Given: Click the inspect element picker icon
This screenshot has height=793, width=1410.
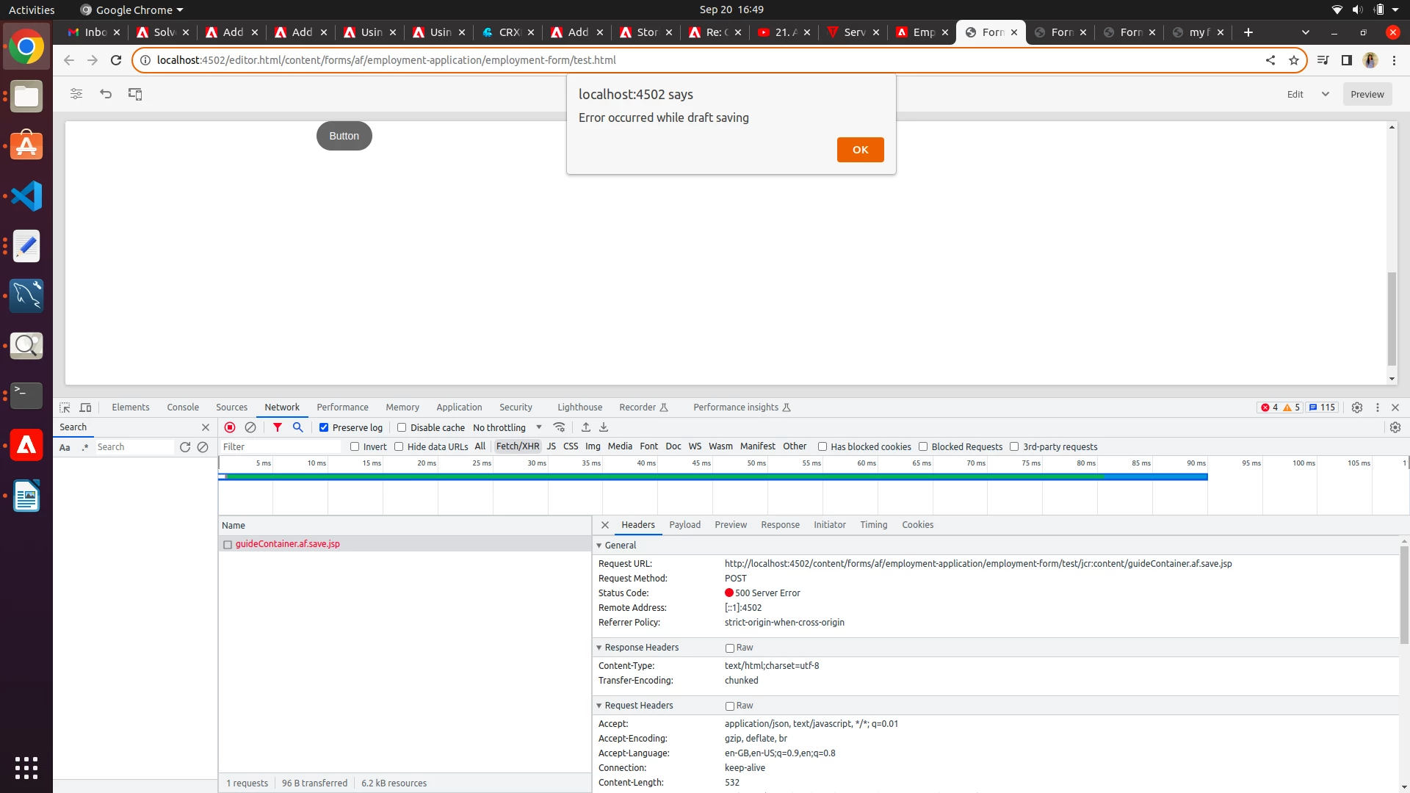Looking at the screenshot, I should (65, 408).
